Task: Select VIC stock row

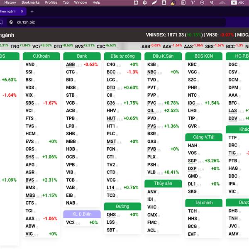Action: pyautogui.click(x=238, y=191)
